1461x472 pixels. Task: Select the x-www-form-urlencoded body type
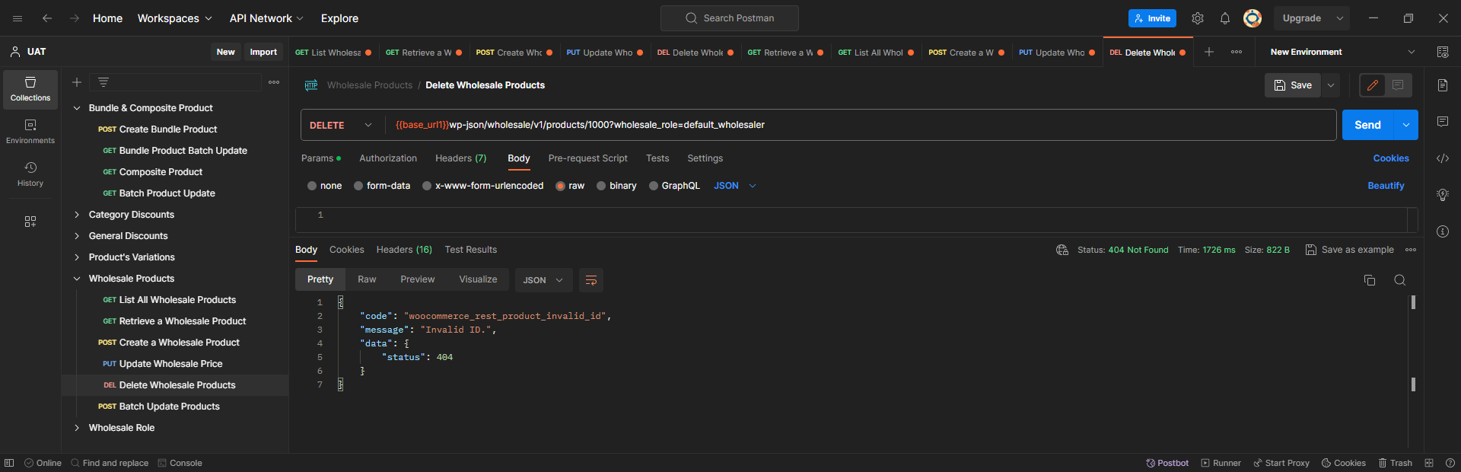pos(483,186)
